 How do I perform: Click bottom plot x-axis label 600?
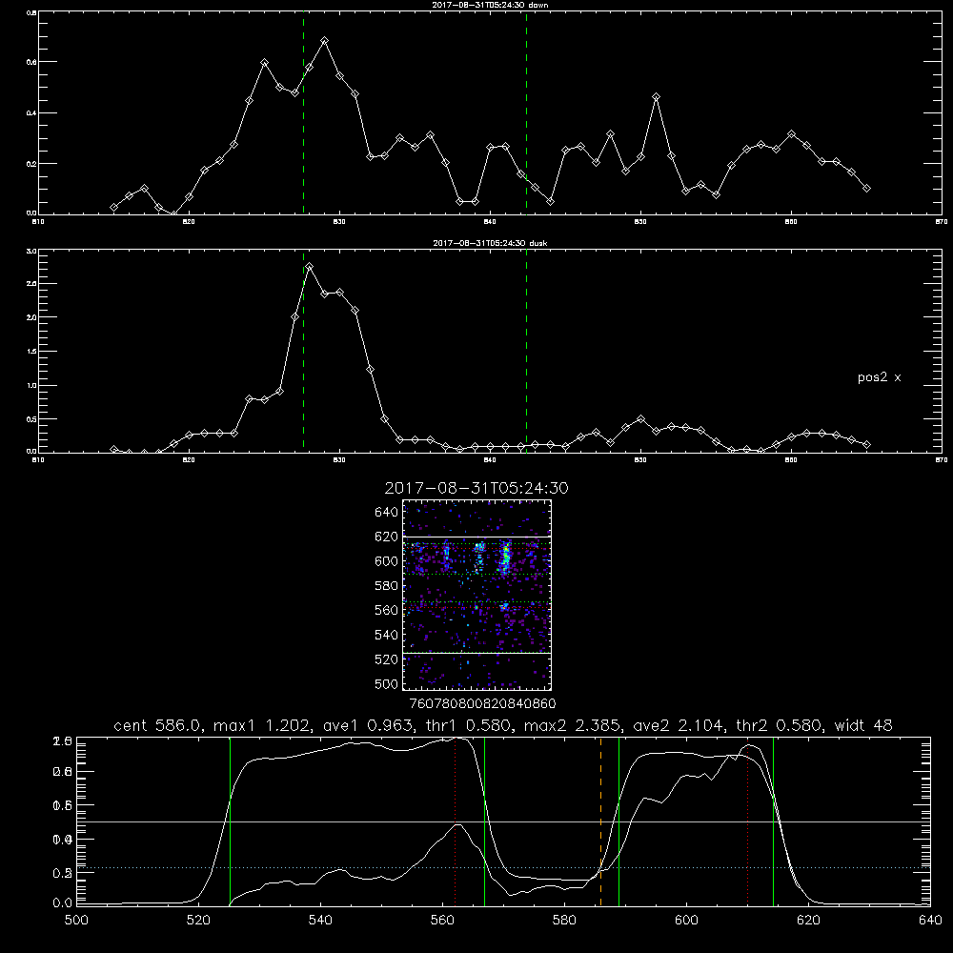[686, 921]
